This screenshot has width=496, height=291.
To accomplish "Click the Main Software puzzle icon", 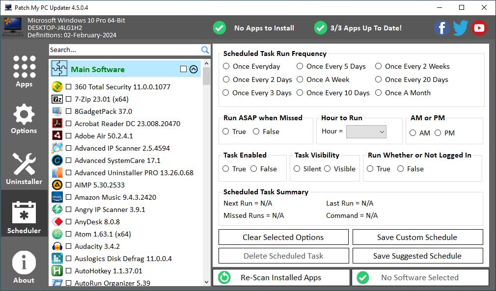I will pyautogui.click(x=59, y=69).
